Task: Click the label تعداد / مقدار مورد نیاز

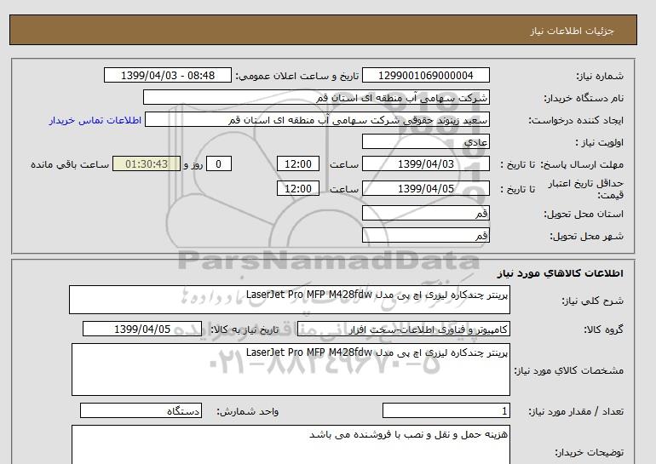Action: tap(576, 412)
